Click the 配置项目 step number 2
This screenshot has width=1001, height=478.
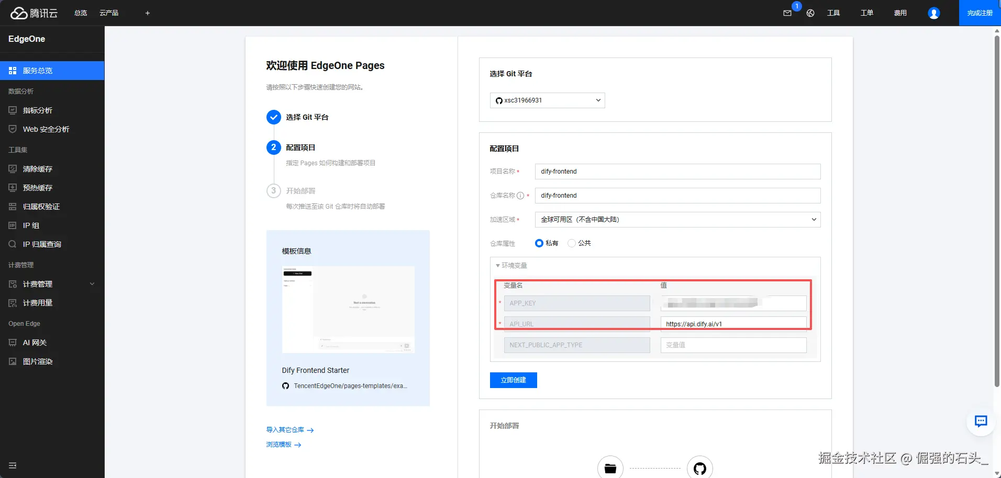273,147
